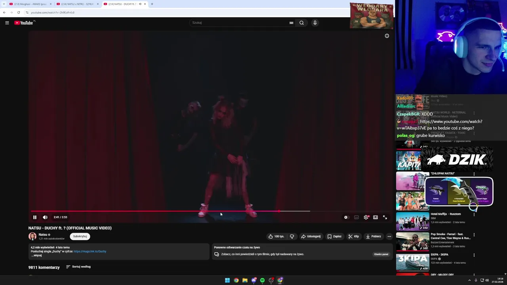The width and height of the screenshot is (507, 285).
Task: Toggle subtitles button in player
Action: (x=356, y=217)
